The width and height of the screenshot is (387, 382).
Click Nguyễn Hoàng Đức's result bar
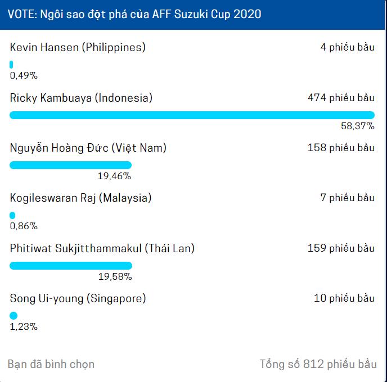[71, 165]
